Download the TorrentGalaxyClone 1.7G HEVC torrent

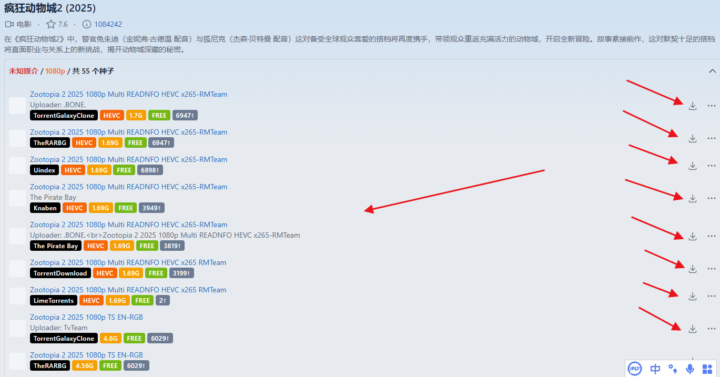point(692,106)
